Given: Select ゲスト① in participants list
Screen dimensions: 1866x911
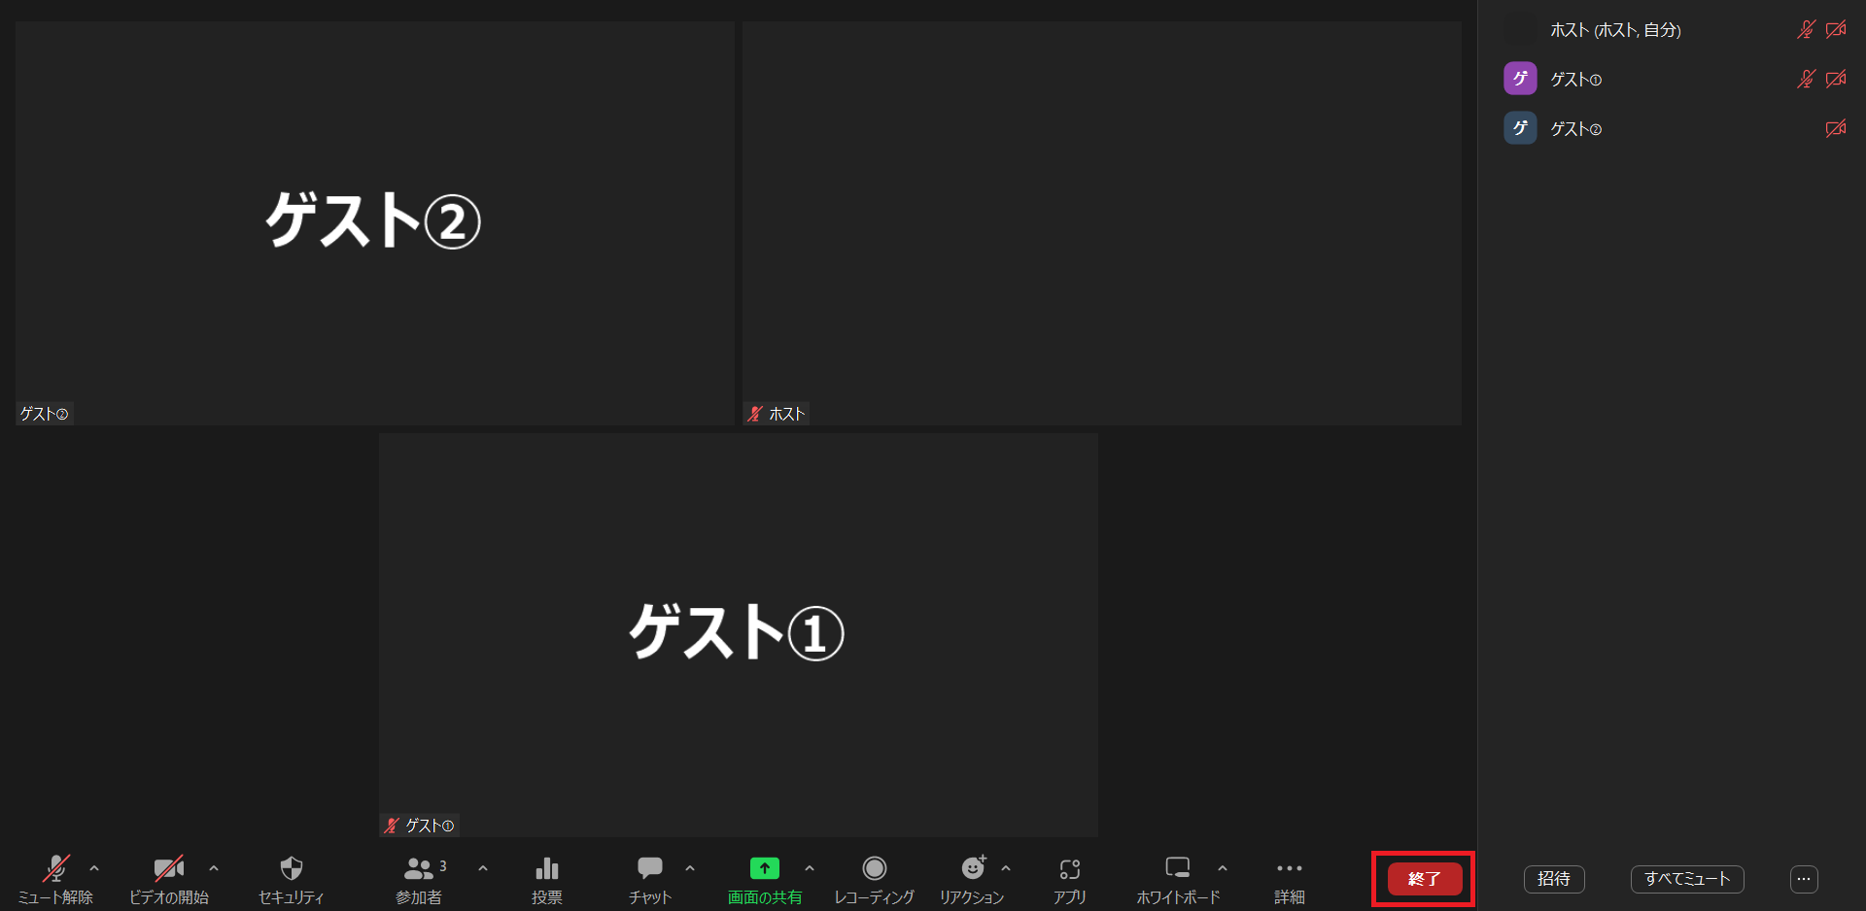Looking at the screenshot, I should [x=1575, y=80].
